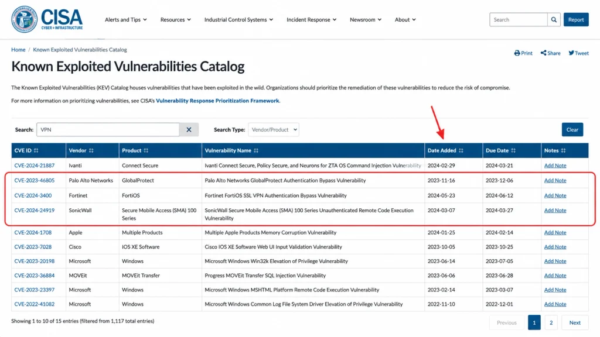Open the Search Type Vendor/Product dropdown
Screen dimensions: 600x337
tap(274, 129)
